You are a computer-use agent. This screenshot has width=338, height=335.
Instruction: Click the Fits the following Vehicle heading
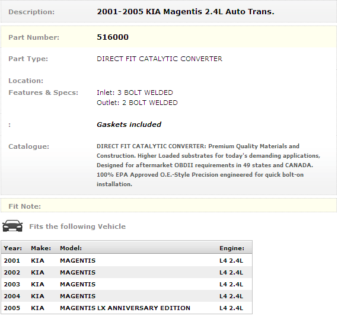click(x=78, y=226)
